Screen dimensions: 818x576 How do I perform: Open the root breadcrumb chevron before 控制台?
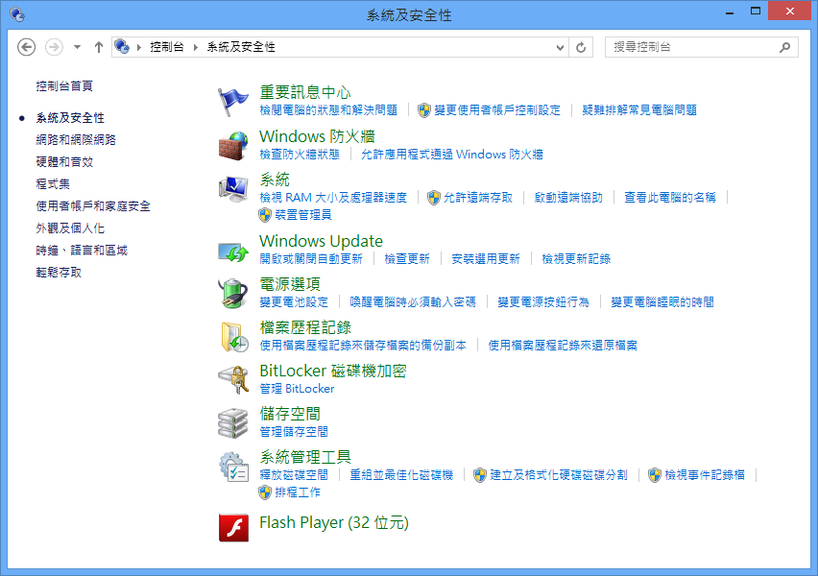pos(139,47)
